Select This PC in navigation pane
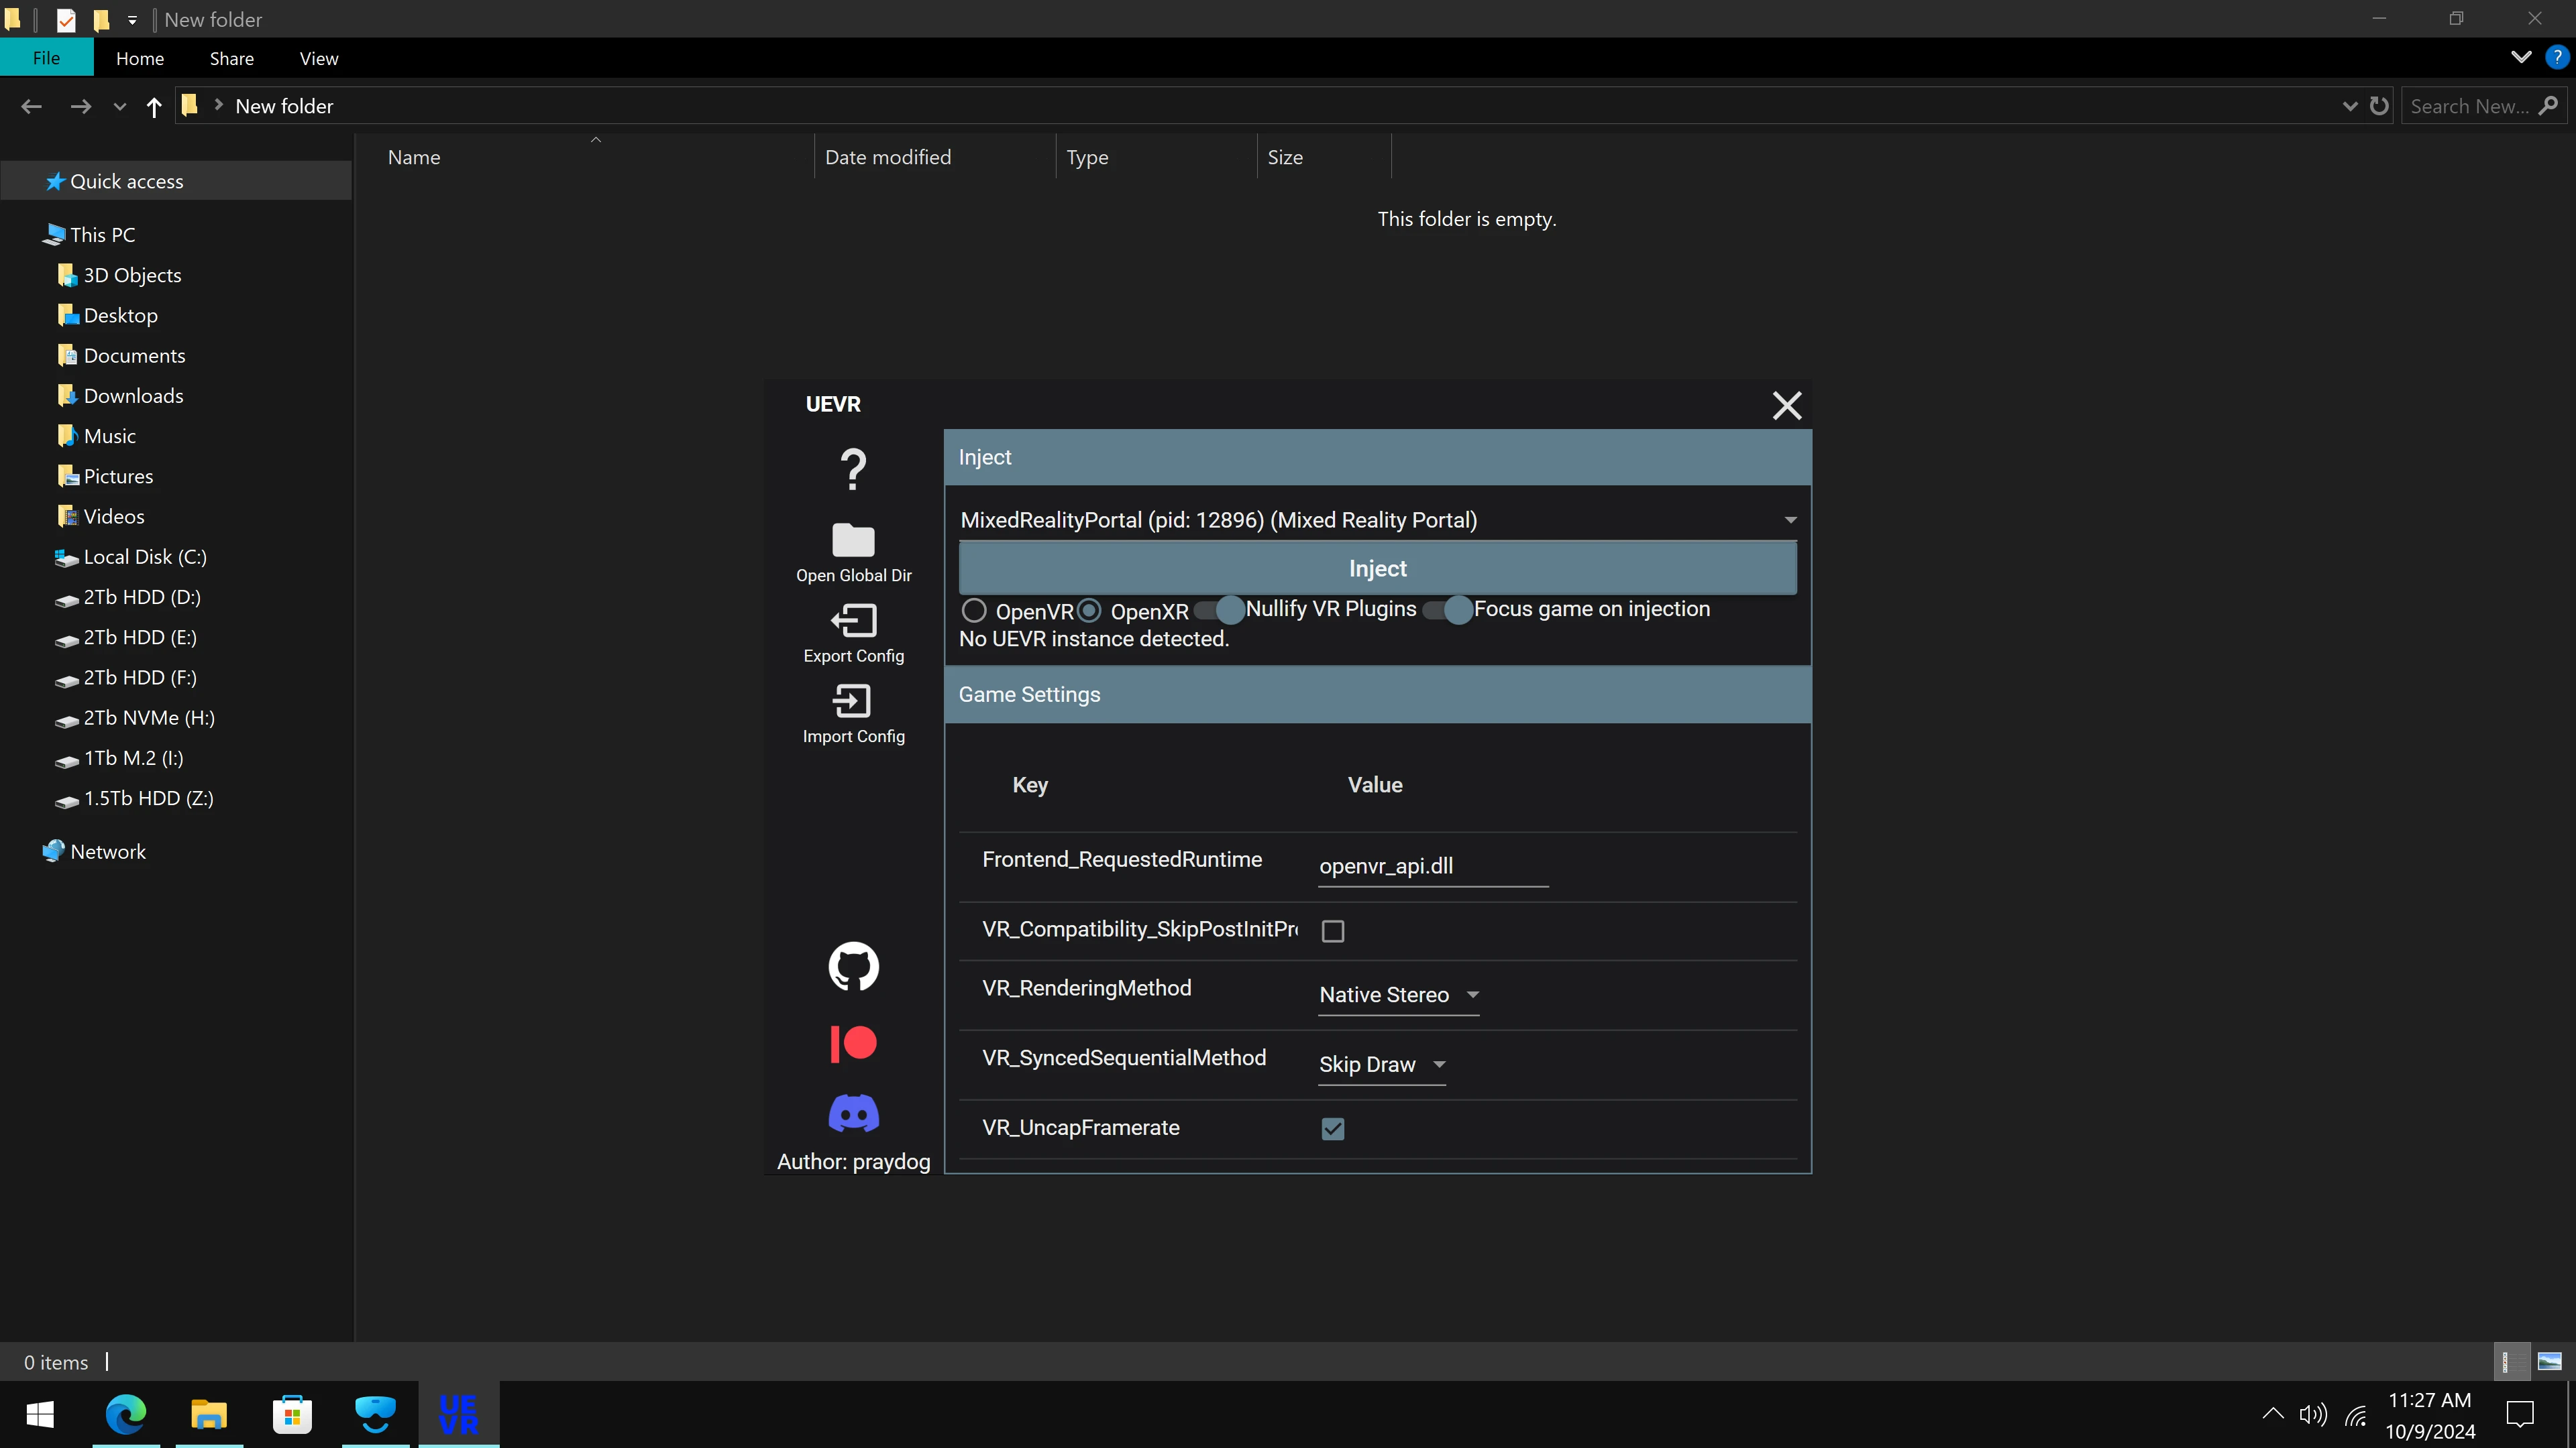The width and height of the screenshot is (2576, 1448). click(x=102, y=235)
